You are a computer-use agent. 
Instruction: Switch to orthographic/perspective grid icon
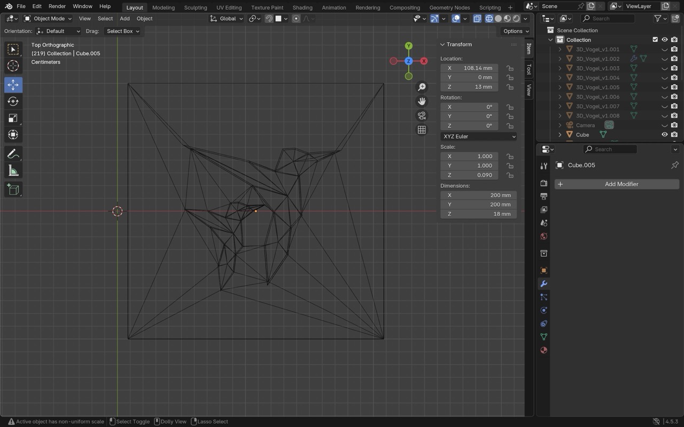point(422,130)
